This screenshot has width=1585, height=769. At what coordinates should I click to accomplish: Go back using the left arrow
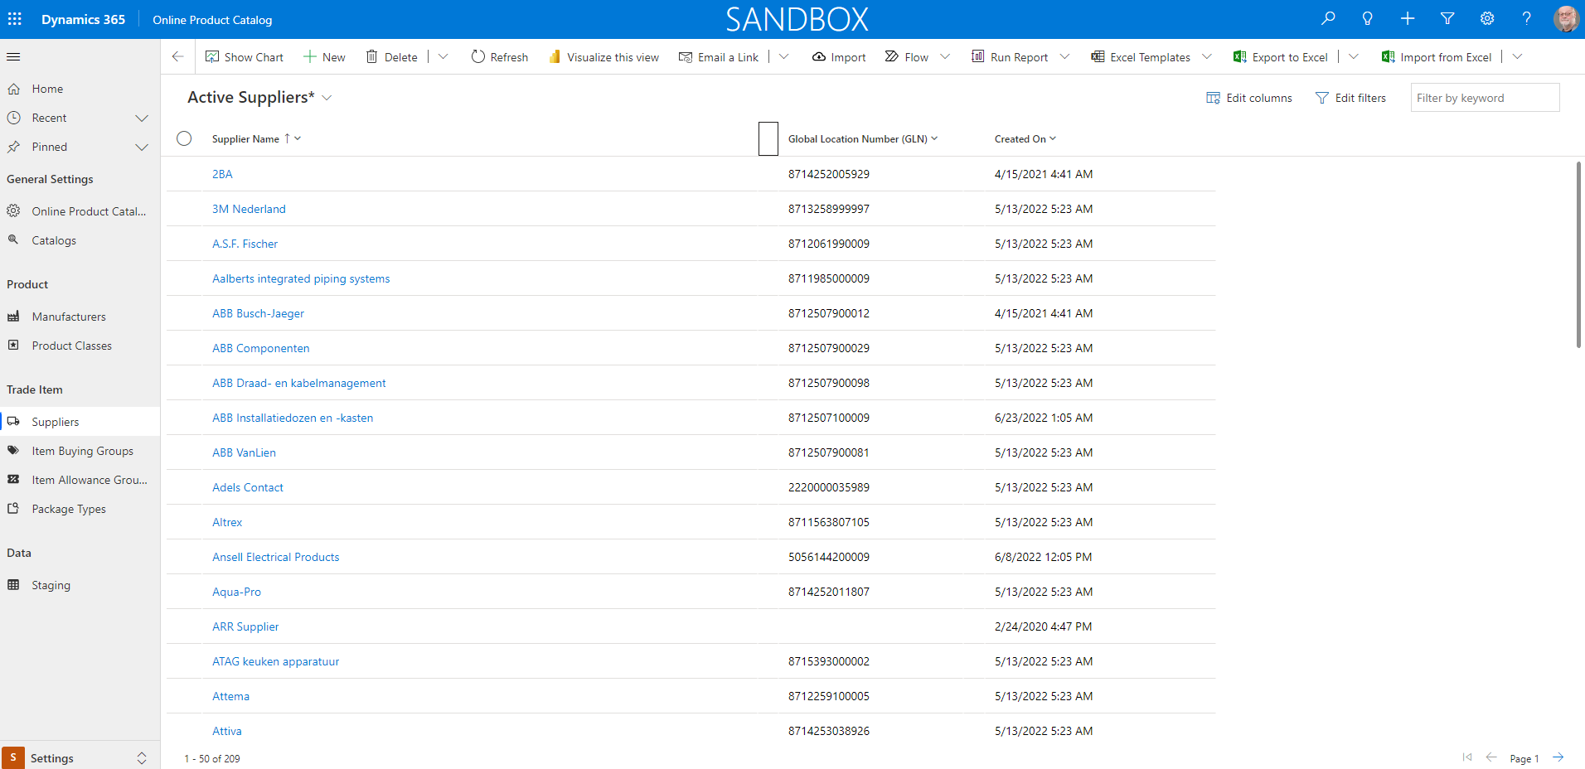177,56
